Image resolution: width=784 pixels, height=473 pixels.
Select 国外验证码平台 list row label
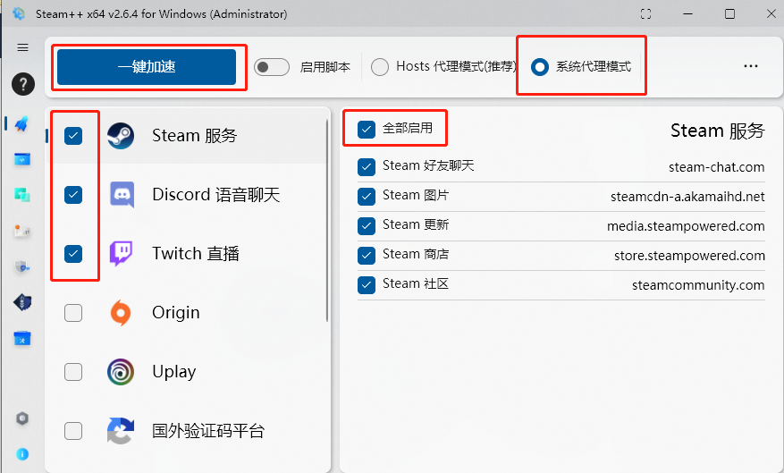click(208, 430)
